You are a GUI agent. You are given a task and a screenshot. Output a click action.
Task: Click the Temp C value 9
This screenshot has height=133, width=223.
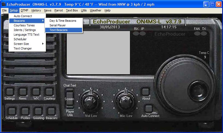point(205,57)
